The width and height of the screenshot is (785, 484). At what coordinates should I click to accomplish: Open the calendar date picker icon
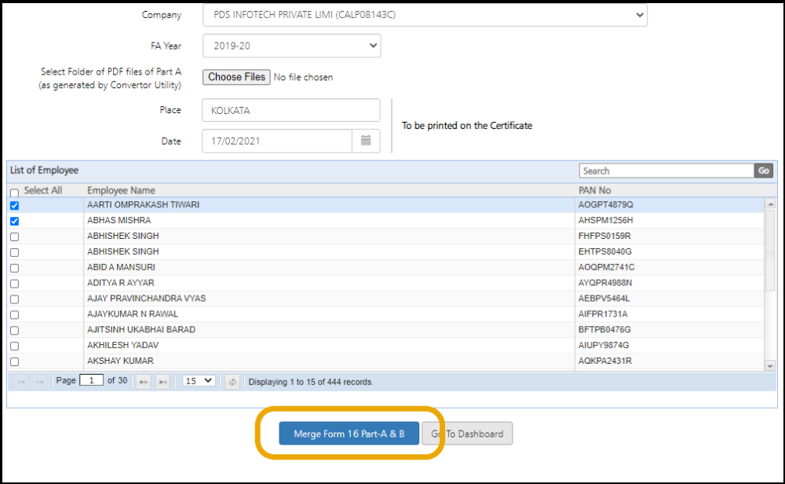[x=366, y=141]
